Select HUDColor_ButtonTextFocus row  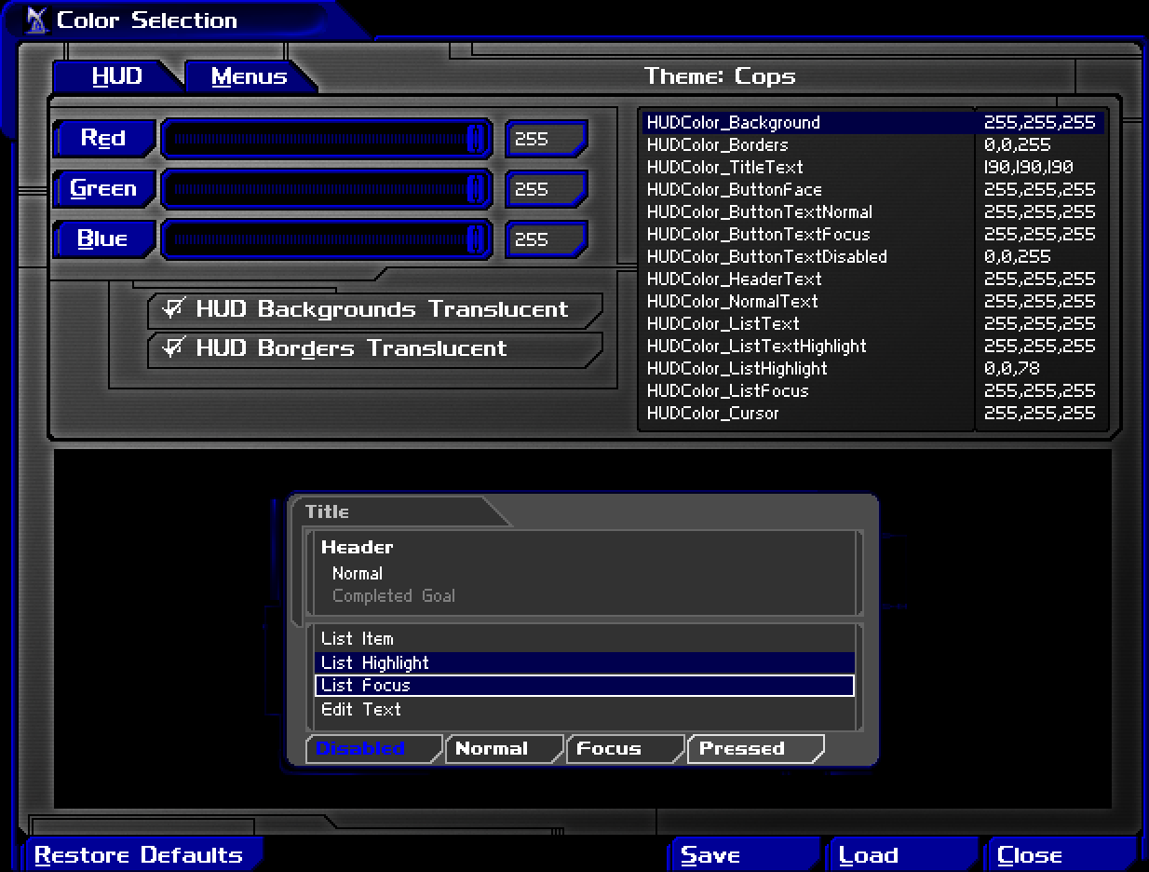873,234
